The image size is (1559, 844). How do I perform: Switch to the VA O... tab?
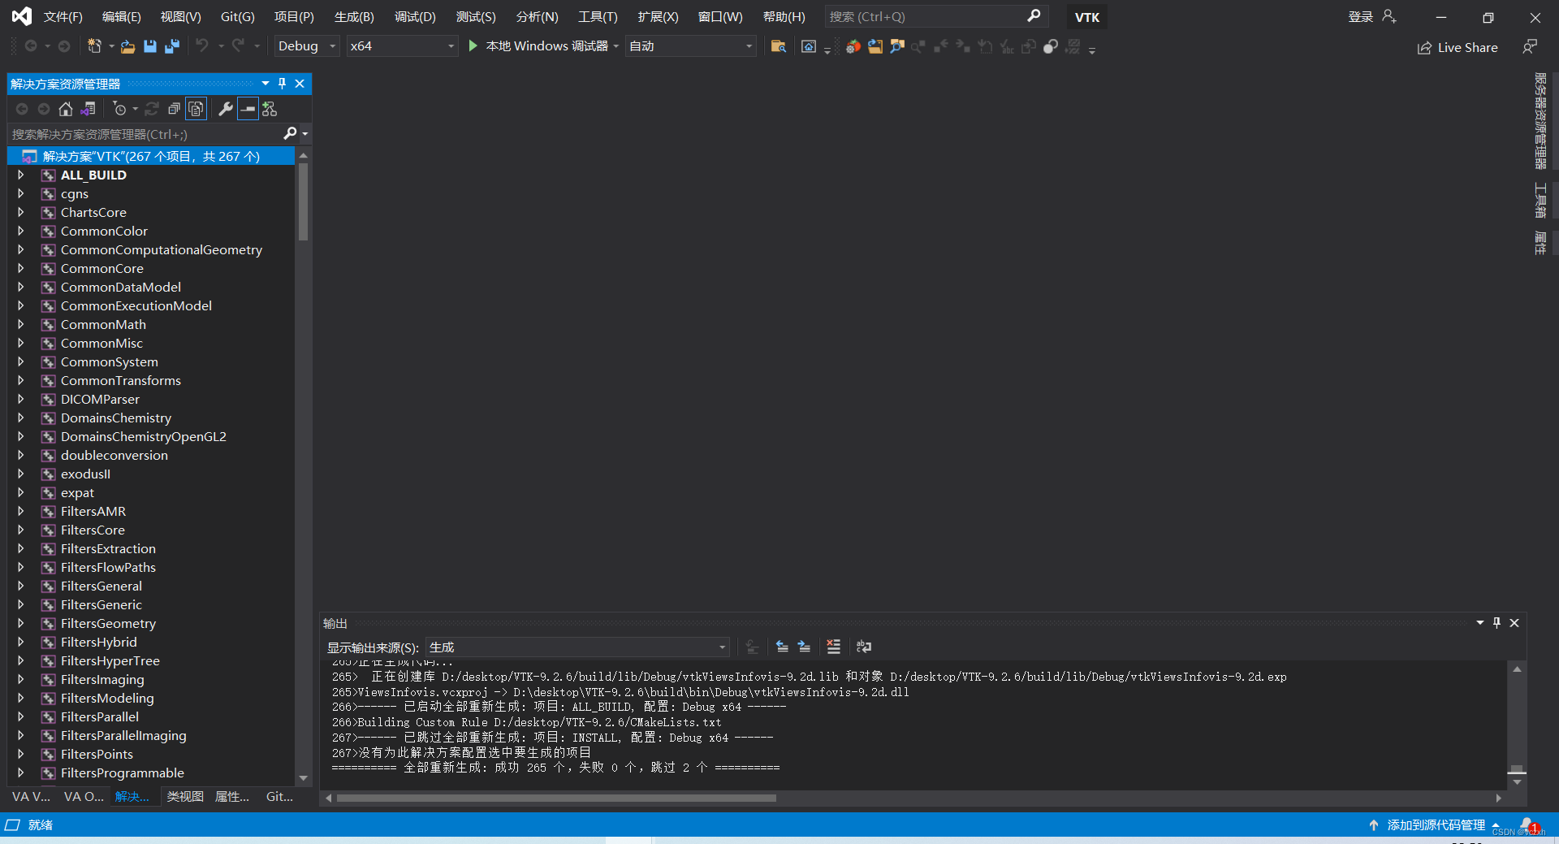84,797
